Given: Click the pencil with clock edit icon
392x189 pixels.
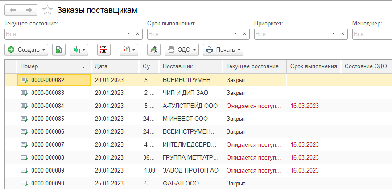Looking at the screenshot, I should point(154,50).
